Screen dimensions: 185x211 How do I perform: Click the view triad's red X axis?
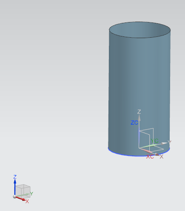[x=20, y=198]
